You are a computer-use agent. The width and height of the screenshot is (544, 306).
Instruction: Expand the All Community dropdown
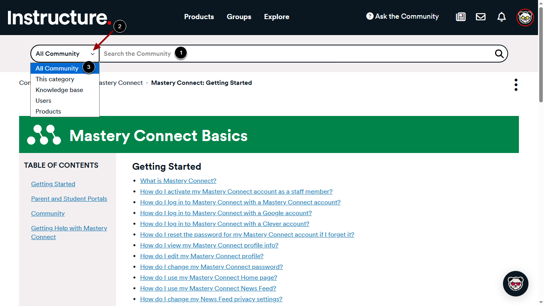coord(65,53)
